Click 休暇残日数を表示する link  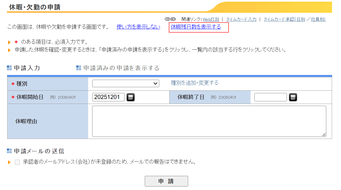196,27
